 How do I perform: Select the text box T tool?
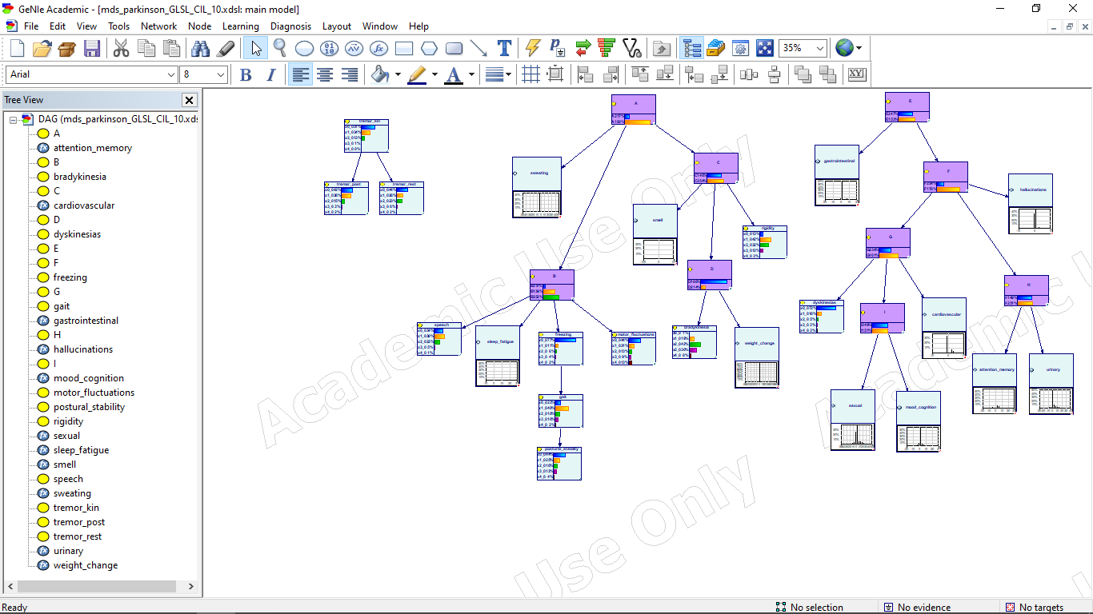pos(504,48)
